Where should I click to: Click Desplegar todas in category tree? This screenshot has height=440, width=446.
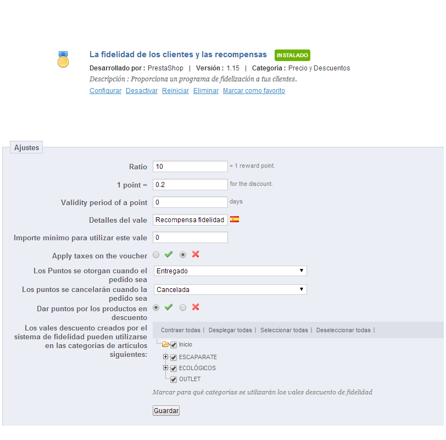[230, 330]
